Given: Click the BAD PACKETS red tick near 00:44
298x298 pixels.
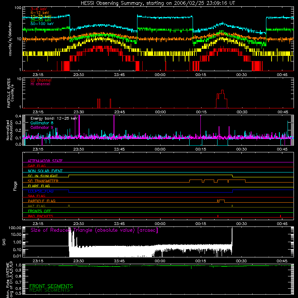Looking at the screenshot, I should point(280,216).
